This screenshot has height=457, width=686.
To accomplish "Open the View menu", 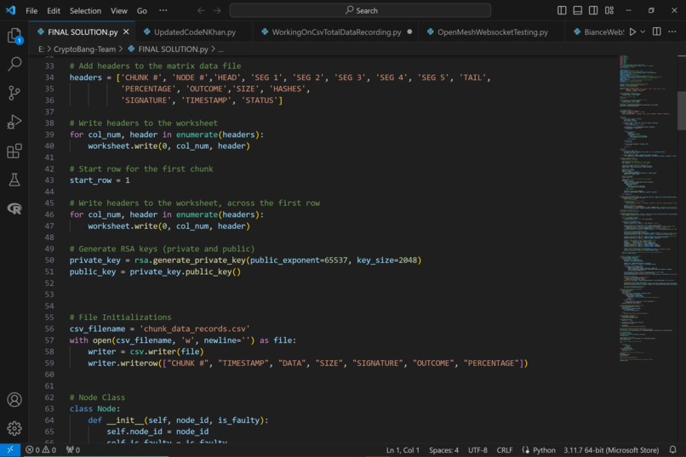I will [118, 10].
